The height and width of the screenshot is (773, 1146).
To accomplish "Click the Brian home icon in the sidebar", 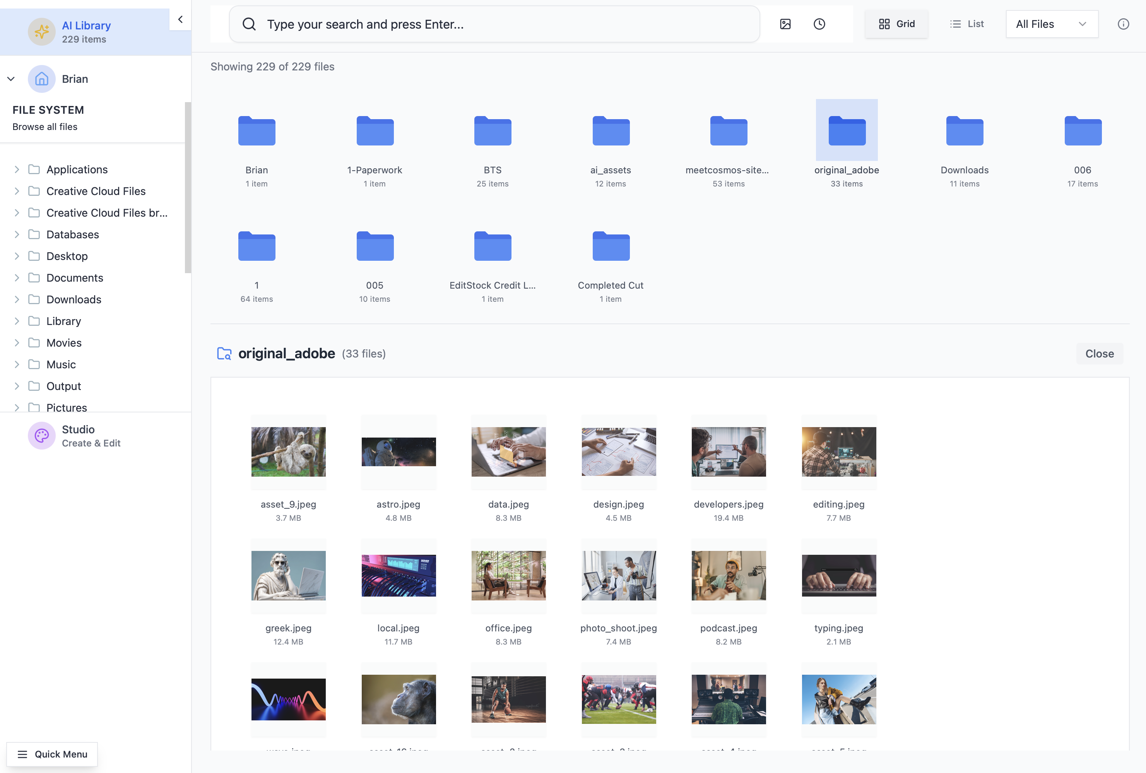I will coord(41,79).
